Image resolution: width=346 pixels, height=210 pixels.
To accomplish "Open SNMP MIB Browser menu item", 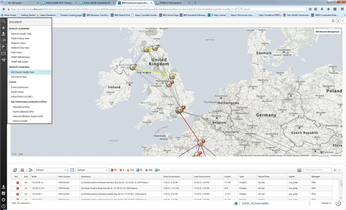I will [21, 57].
